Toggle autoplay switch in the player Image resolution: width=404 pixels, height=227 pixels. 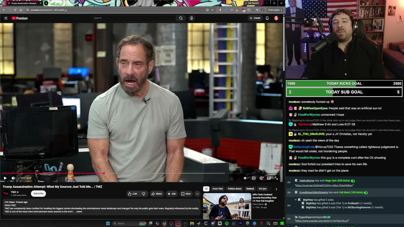(245, 178)
